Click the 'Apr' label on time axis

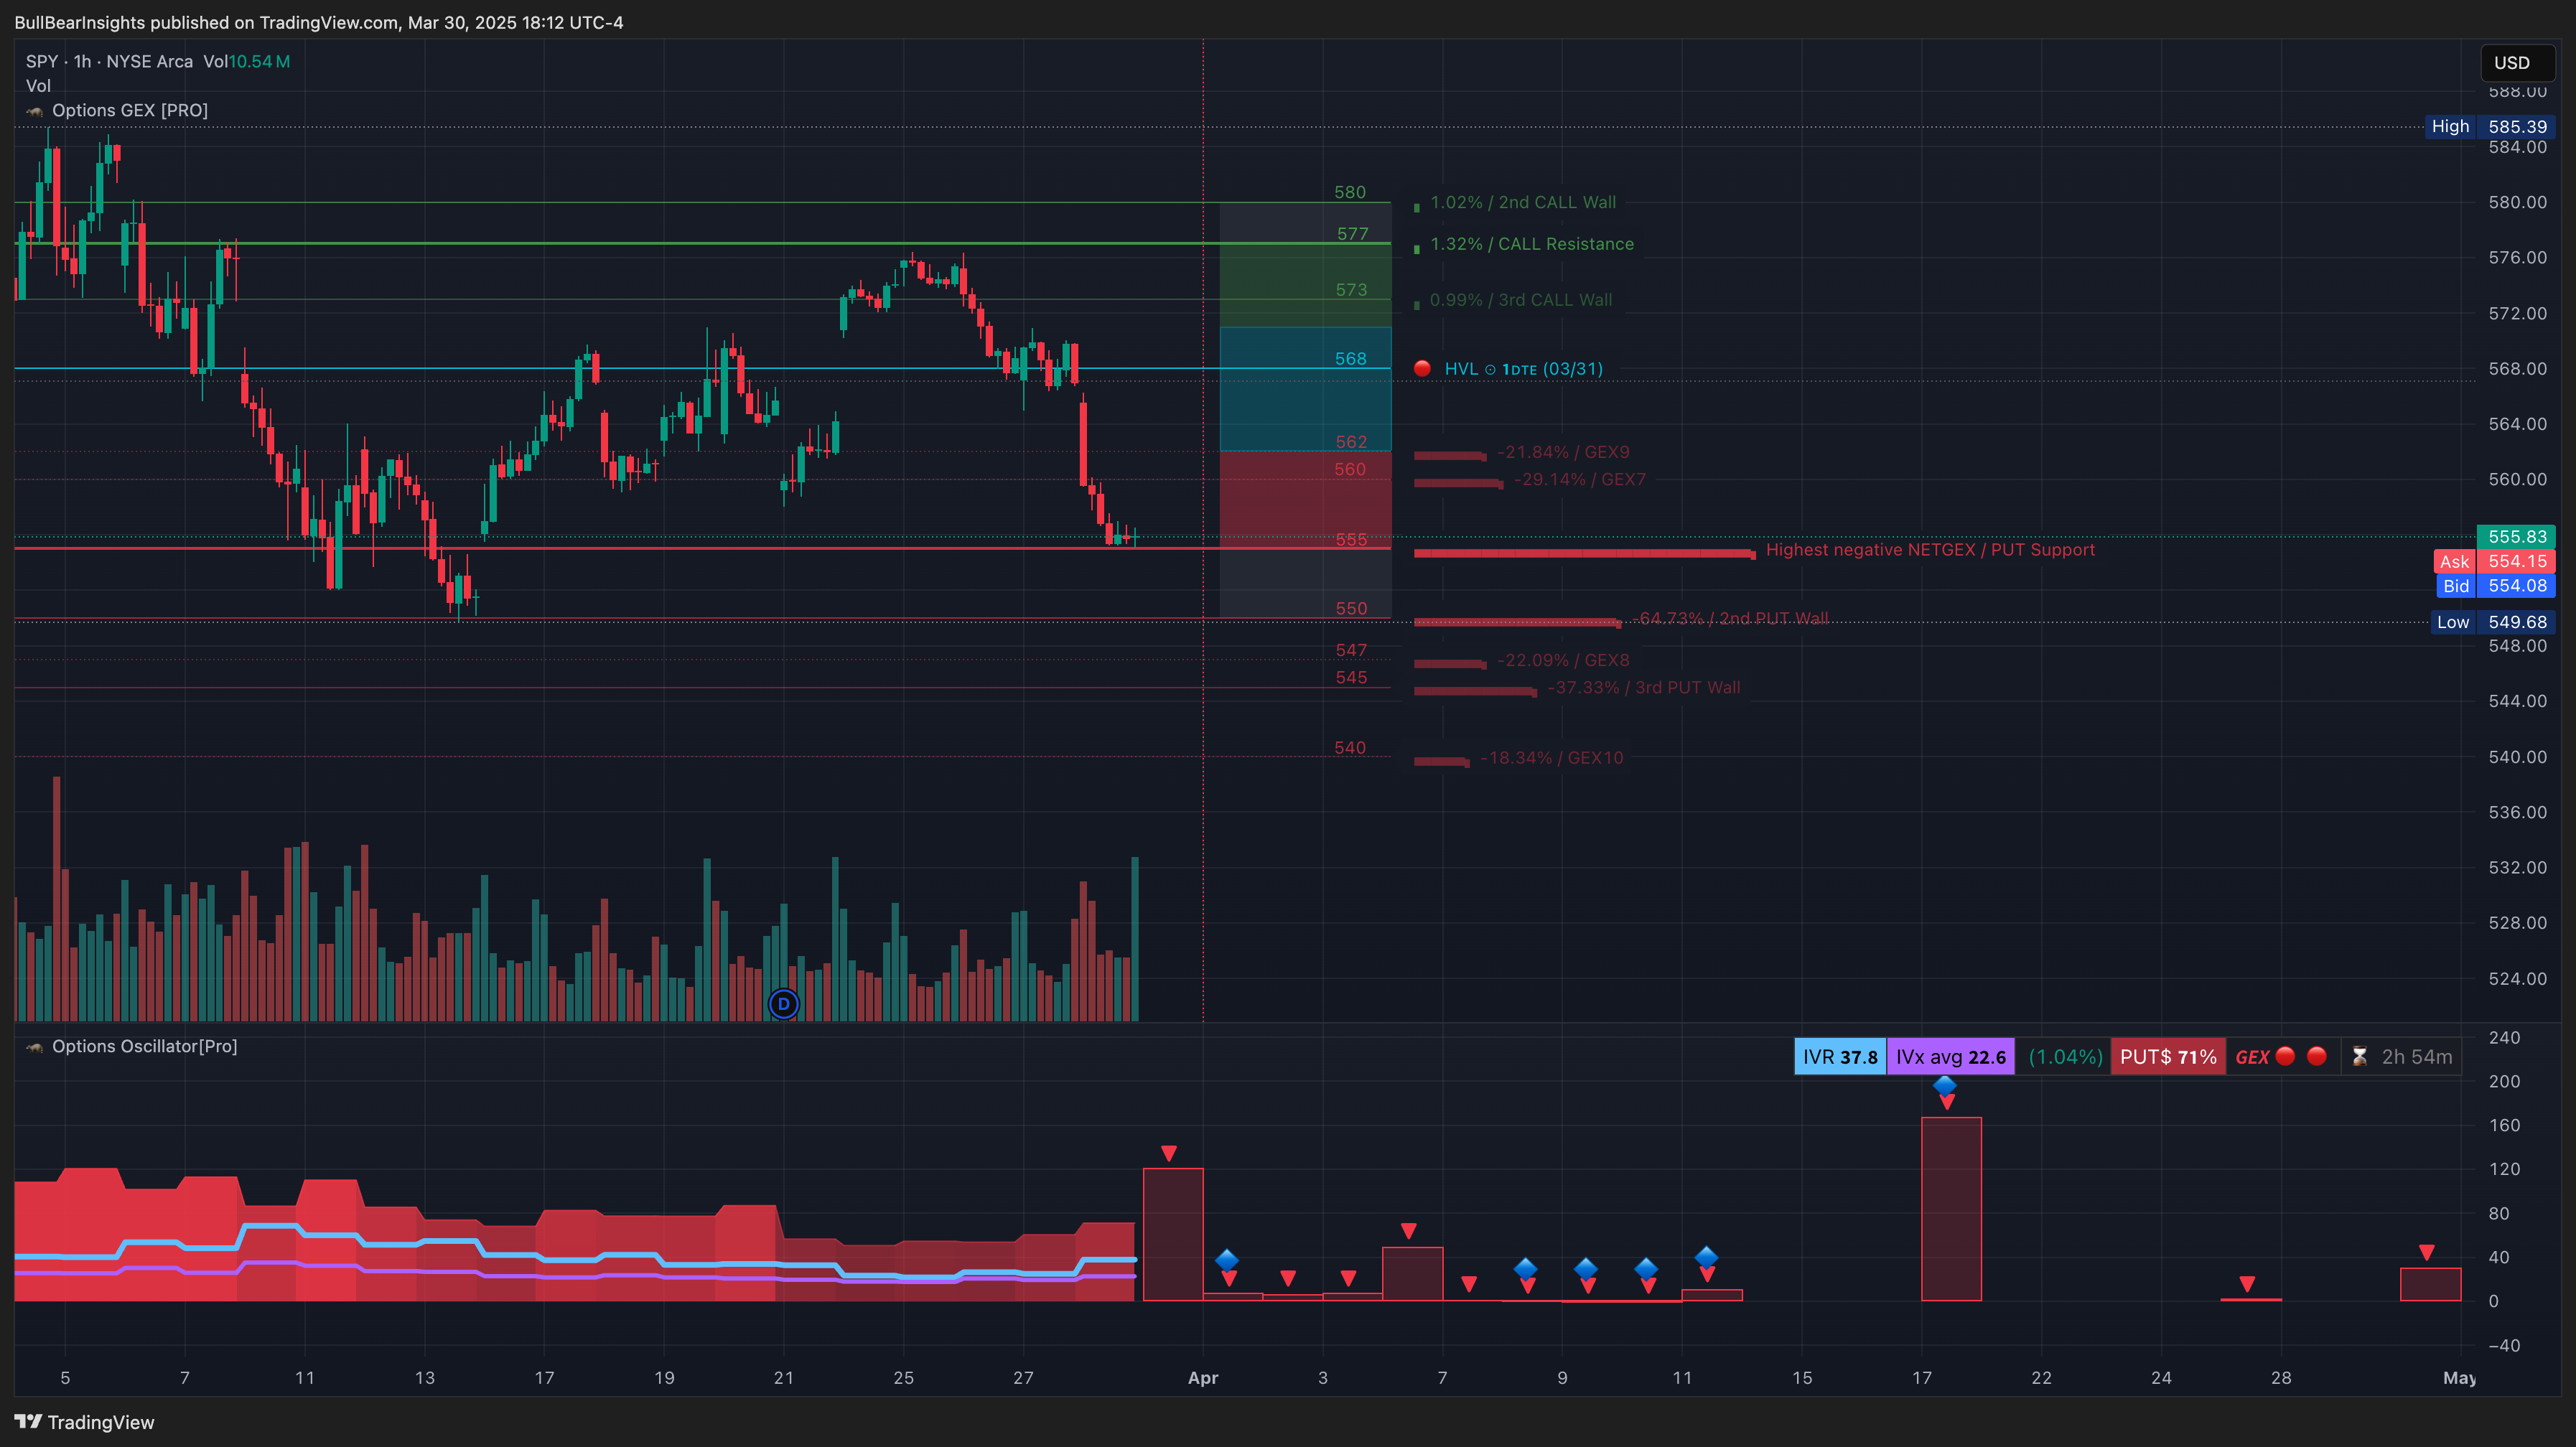coord(1202,1378)
